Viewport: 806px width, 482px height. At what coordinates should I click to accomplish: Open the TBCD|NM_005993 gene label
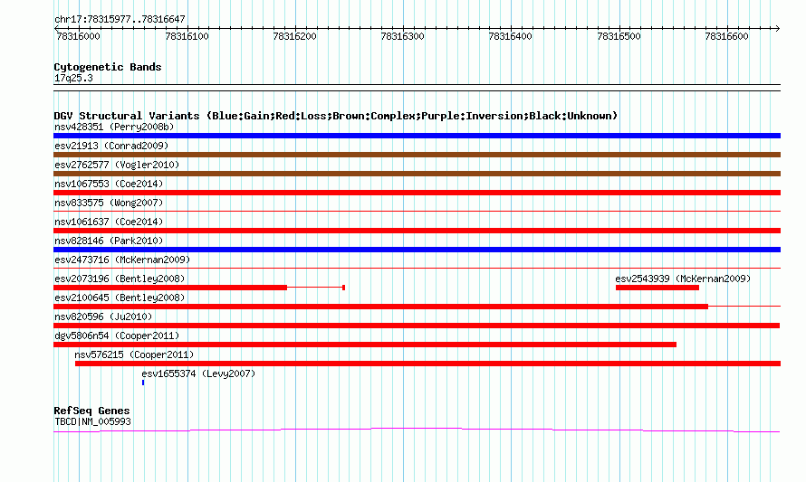click(x=92, y=421)
